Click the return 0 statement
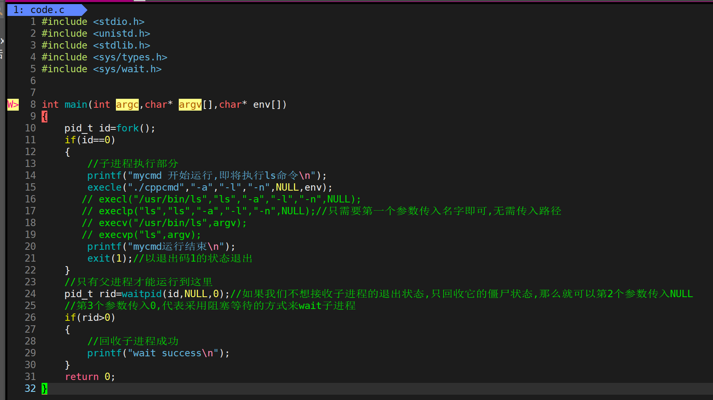 click(x=90, y=377)
